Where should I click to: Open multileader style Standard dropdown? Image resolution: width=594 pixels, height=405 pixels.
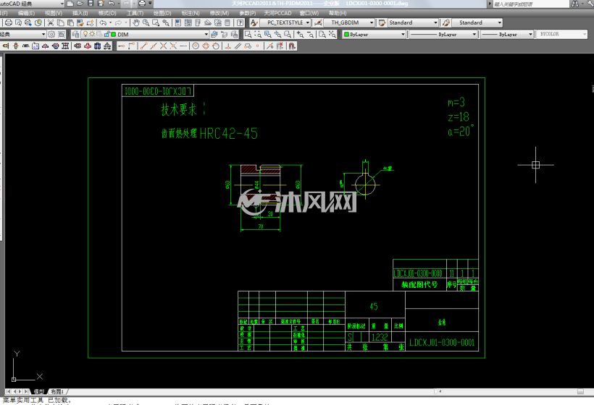pos(500,22)
